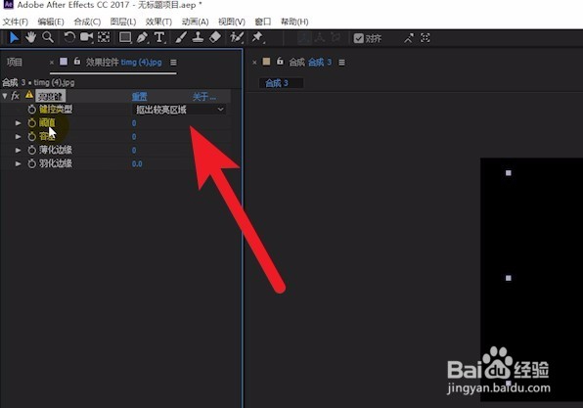Click the top layer handle in viewer

509,173
